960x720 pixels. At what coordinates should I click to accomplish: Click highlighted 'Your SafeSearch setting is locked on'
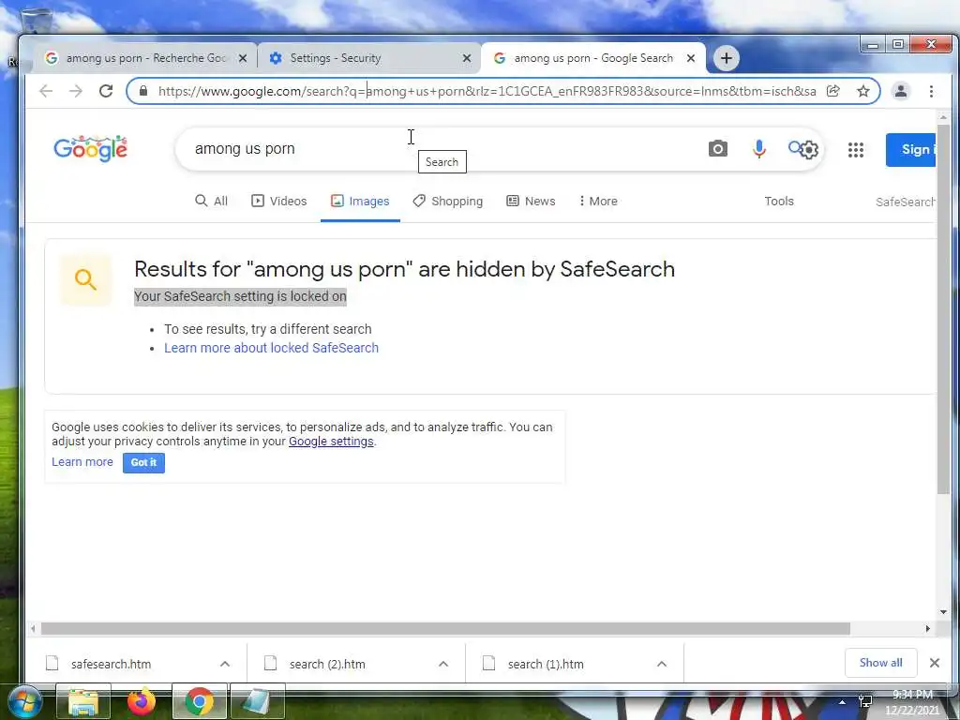point(240,296)
